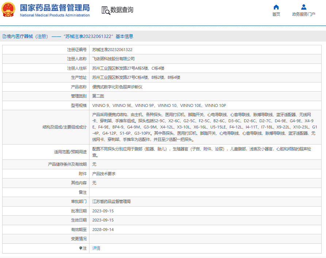The width and height of the screenshot is (326, 258).
Task: Click the 注册人名称 row label
Action: pyautogui.click(x=77, y=59)
